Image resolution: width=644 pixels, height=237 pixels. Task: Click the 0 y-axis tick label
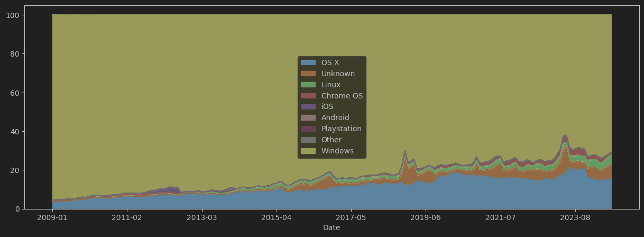[x=17, y=209]
